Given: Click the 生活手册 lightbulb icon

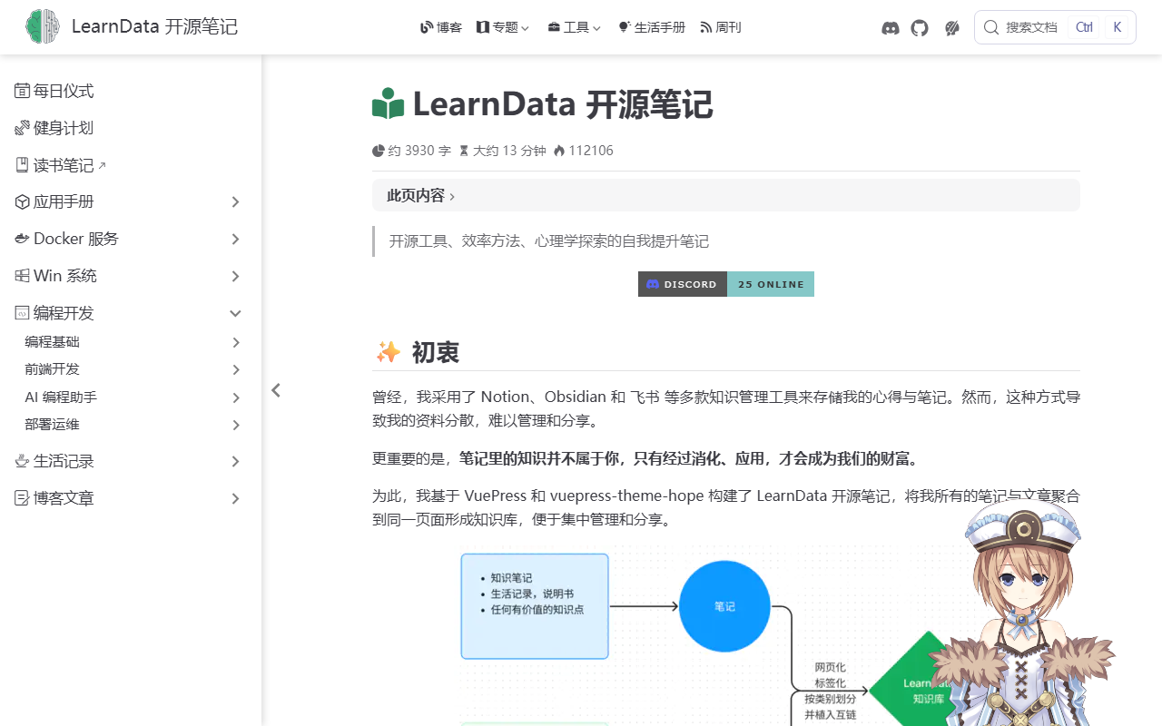Looking at the screenshot, I should point(624,27).
